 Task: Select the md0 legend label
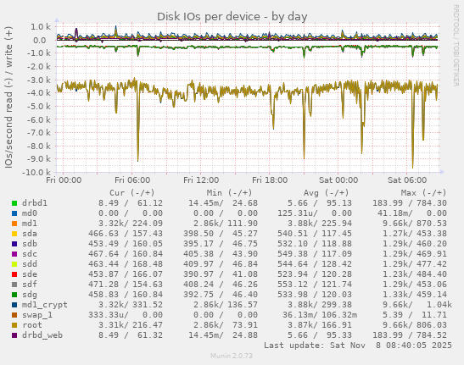[x=30, y=213]
